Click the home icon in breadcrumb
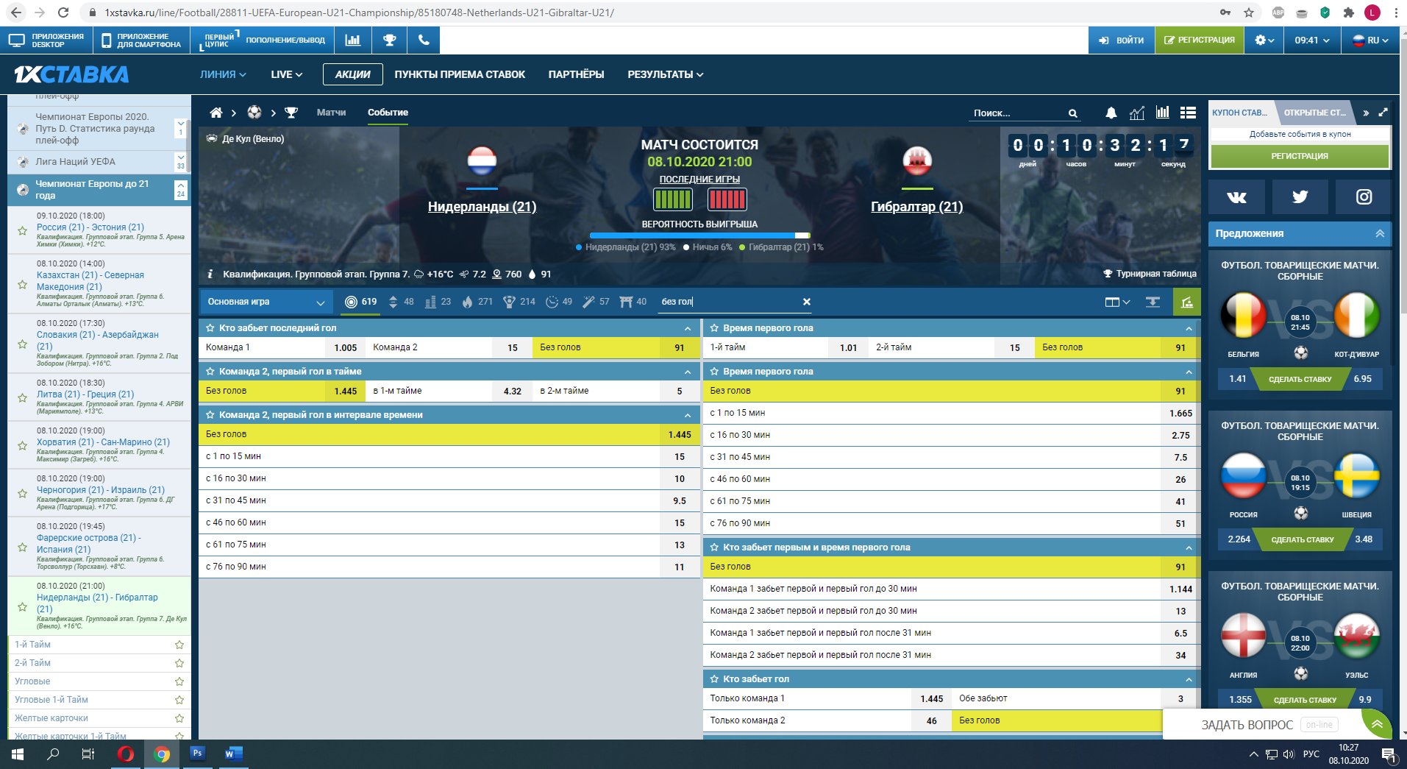Image resolution: width=1407 pixels, height=769 pixels. click(x=215, y=113)
